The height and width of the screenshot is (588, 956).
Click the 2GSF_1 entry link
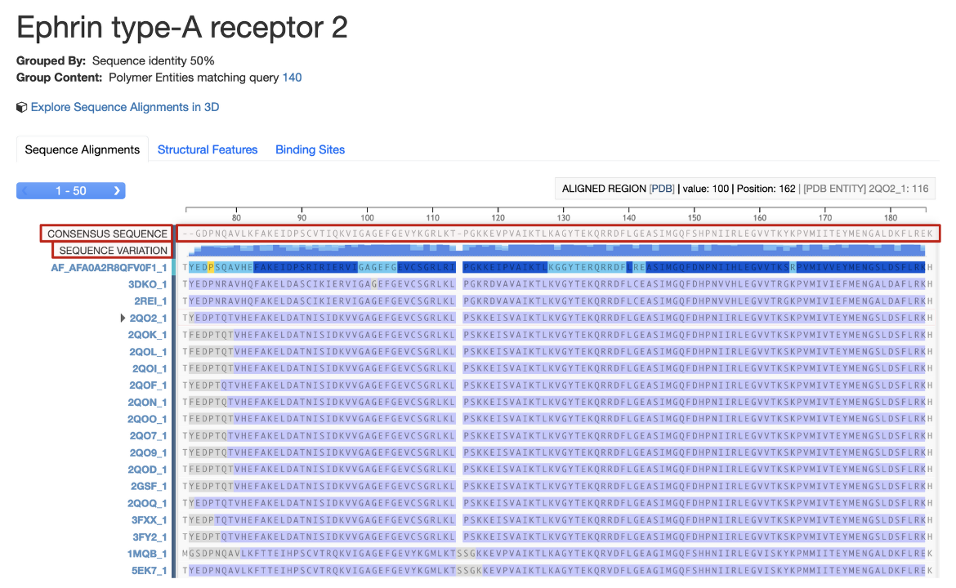[148, 487]
